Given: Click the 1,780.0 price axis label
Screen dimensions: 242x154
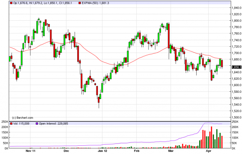Looking at the screenshot, I should (x=236, y=27).
